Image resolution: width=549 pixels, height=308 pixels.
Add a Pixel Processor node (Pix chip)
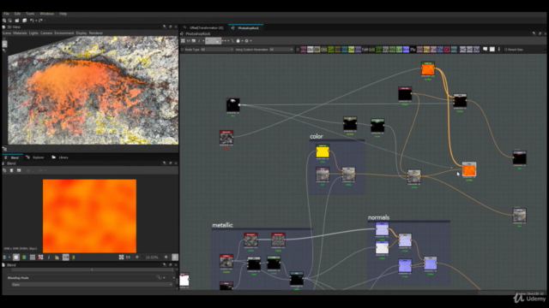click(413, 50)
